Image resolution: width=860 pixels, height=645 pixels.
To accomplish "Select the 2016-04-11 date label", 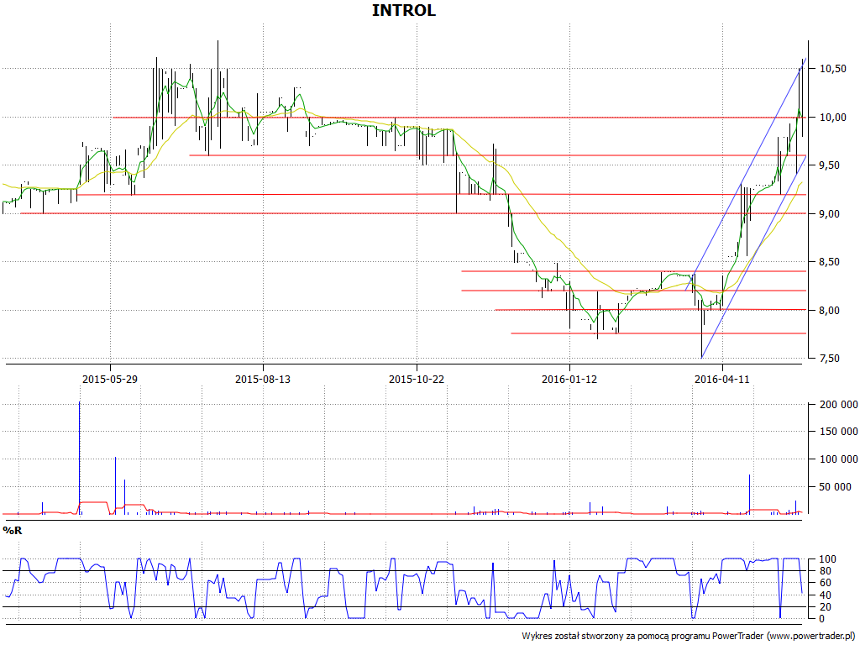I will (x=722, y=379).
